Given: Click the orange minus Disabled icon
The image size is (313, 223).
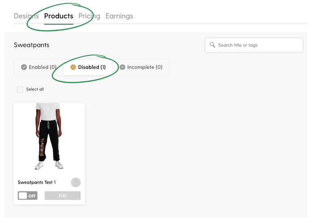Looking at the screenshot, I should pos(73,67).
